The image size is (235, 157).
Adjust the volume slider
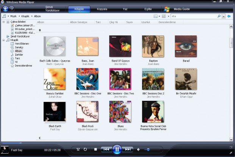[x=152, y=149]
